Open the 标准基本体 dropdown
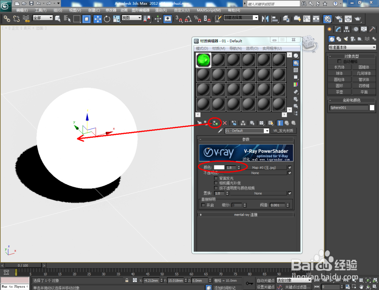Screen dimensions: 379x290 click(x=352, y=47)
